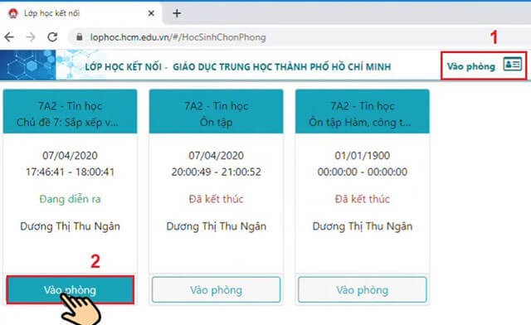Click the LỚP HỌC KẾT NỐI header title
The width and height of the screenshot is (531, 325).
pyautogui.click(x=238, y=66)
